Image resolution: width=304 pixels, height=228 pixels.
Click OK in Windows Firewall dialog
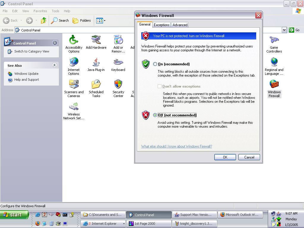pos(225,157)
